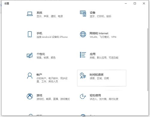This screenshot has height=117, width=150.
Task: Click the 帐户 person icon
Action: pos(30,76)
